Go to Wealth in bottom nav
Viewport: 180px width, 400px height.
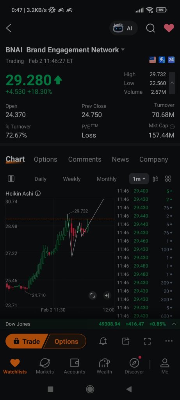[x=104, y=366]
